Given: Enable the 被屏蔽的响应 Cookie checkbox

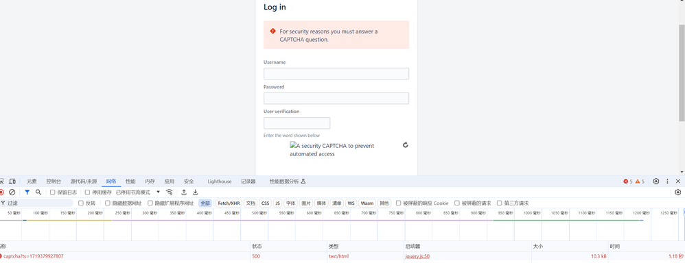Looking at the screenshot, I should pos(398,203).
